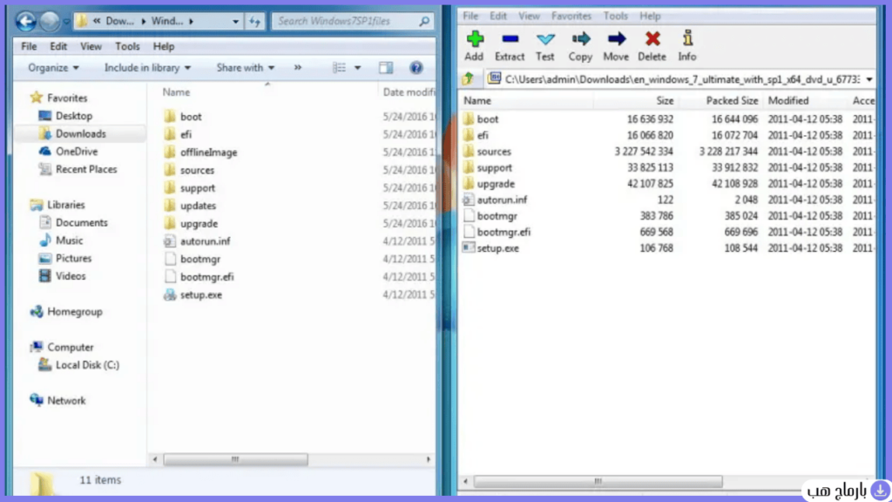
Task: Open the Explorer File menu
Action: [x=29, y=46]
